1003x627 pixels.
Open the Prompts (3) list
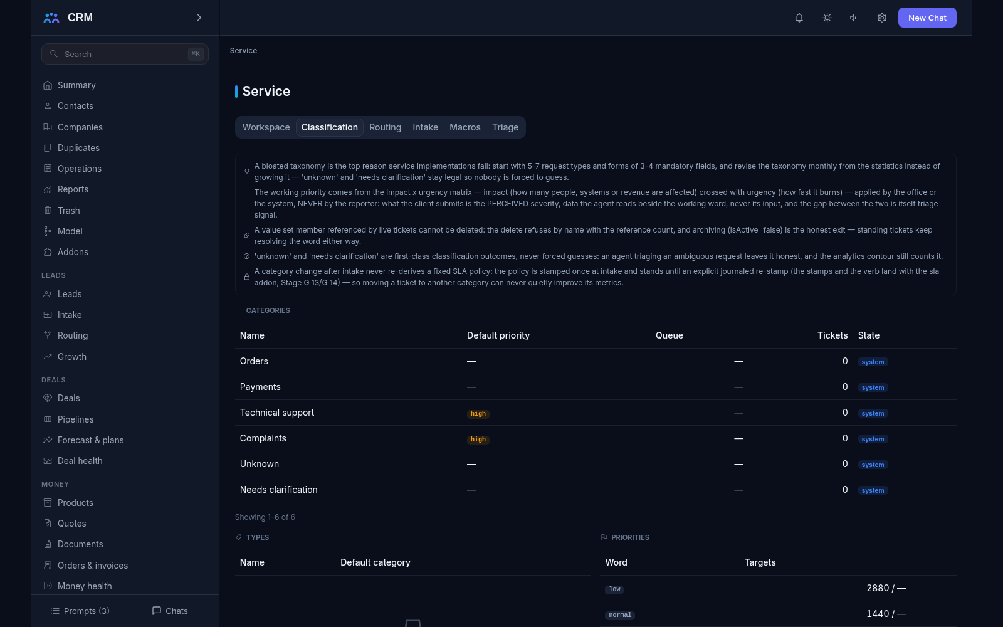point(80,611)
